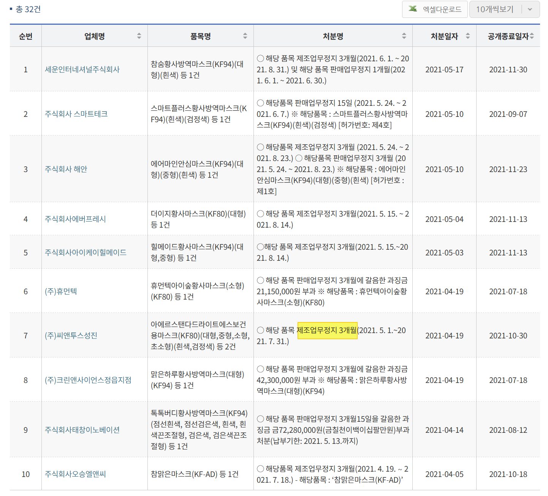Select product cell 아에르스탠다드라이트에스보건용마스크

[200, 336]
